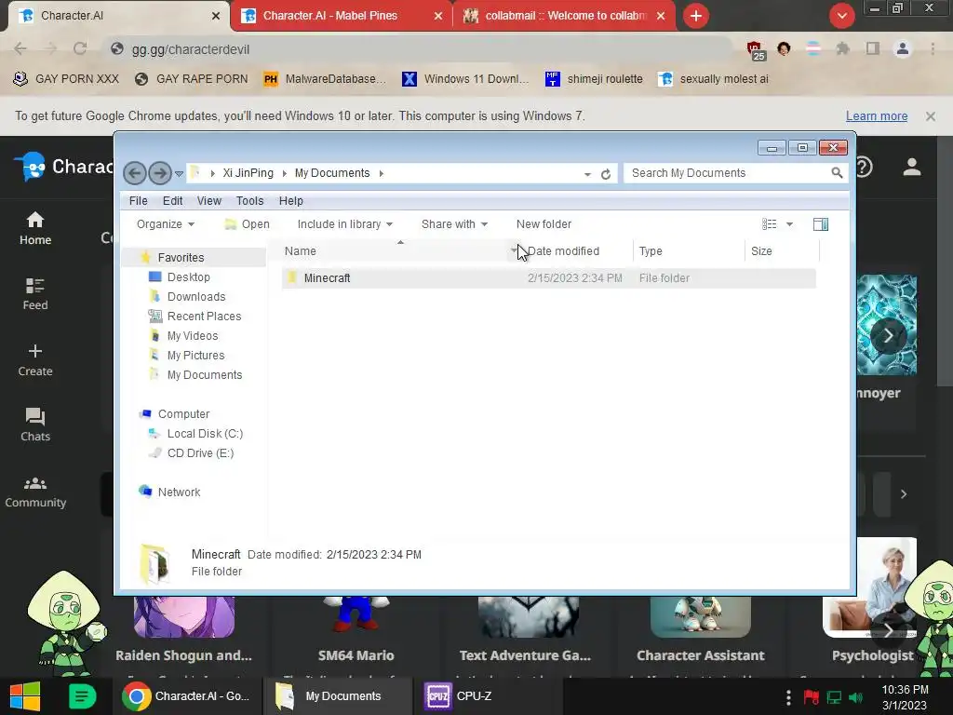Screen dimensions: 953x715
Task: Open Community in Character.AI sidebar
Action: pos(35,492)
